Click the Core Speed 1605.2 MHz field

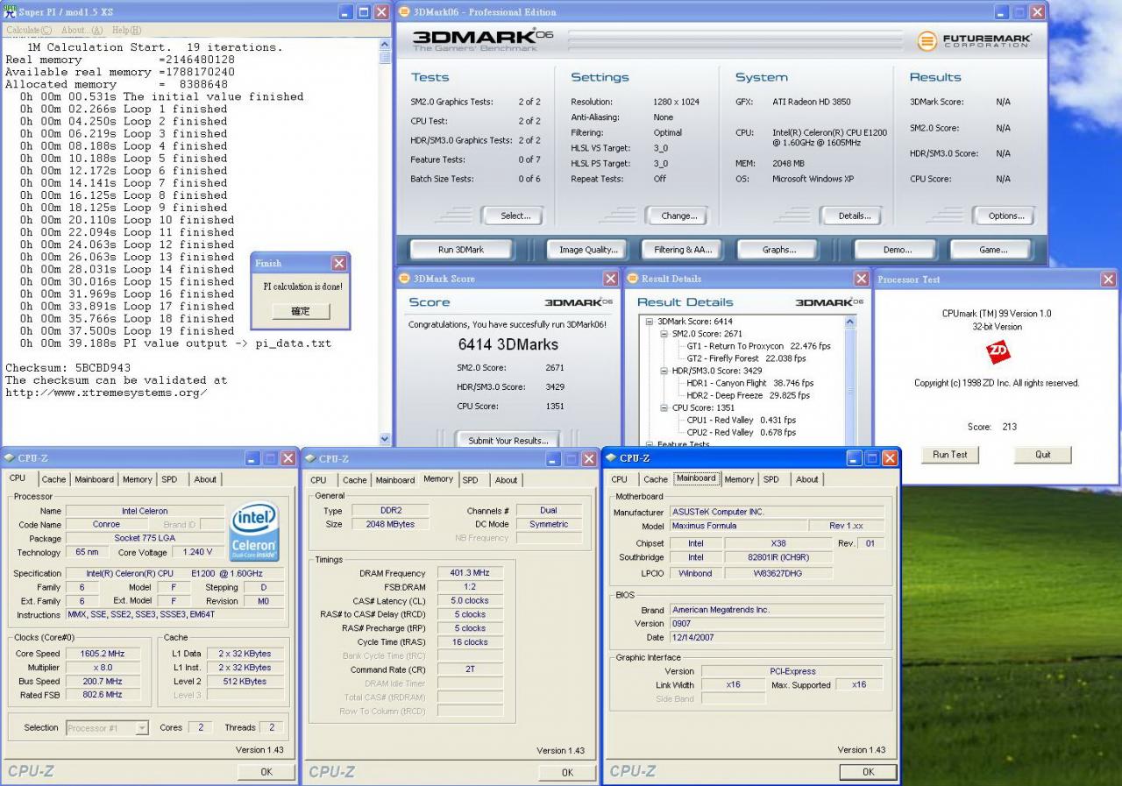coord(103,654)
